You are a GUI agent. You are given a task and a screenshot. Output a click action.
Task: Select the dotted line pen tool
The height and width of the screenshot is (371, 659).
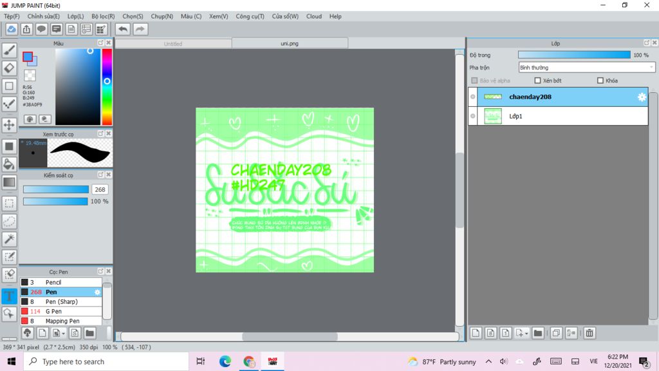pyautogui.click(x=9, y=104)
